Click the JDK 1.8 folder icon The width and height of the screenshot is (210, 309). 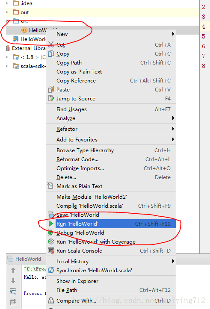coord(16,57)
